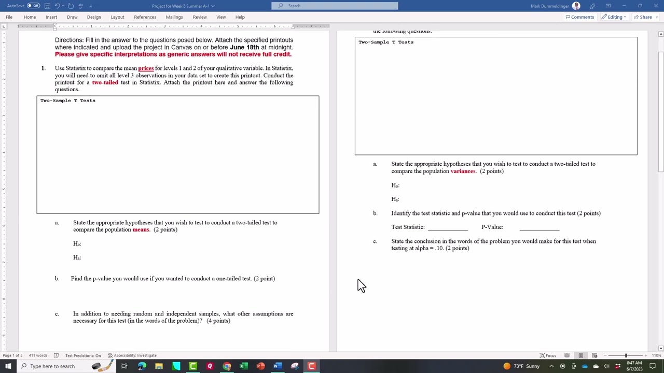Click the Redo icon
Image resolution: width=664 pixels, height=373 pixels.
tap(71, 6)
